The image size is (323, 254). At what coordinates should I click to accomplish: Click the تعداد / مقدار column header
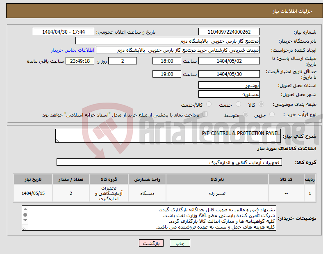tap(71, 179)
